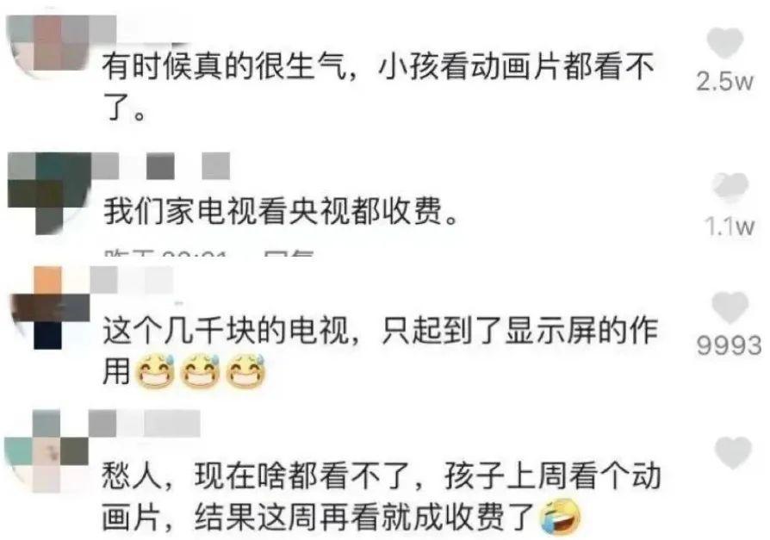770x540 pixels.
Task: Open the avatar of the 愁人 commenter
Action: [x=47, y=451]
